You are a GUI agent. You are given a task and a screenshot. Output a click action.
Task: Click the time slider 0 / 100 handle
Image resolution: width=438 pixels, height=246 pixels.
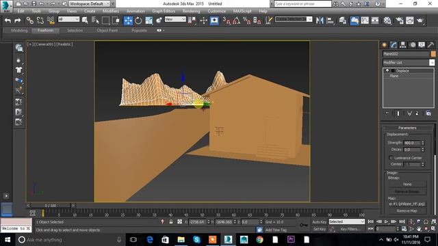(51, 205)
